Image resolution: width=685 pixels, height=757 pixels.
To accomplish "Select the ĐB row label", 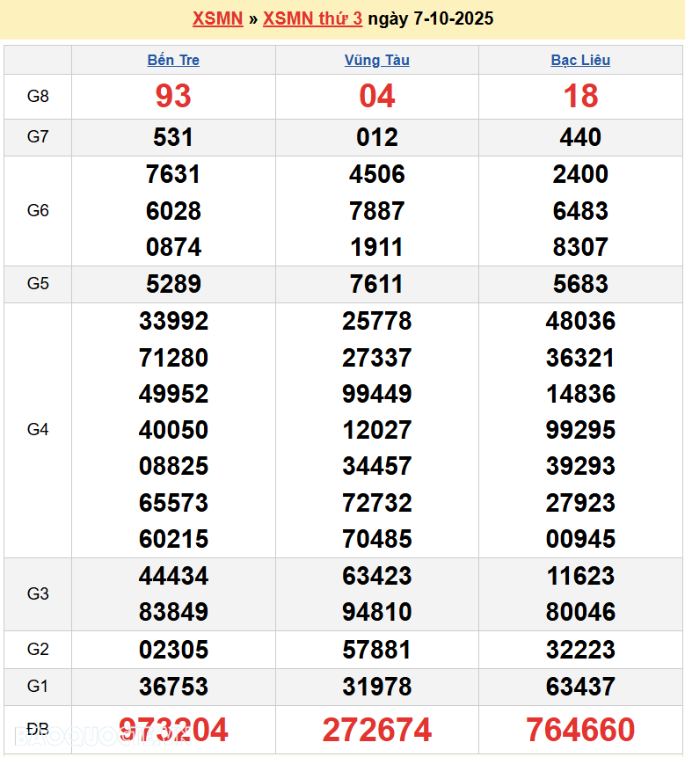I will click(x=38, y=730).
